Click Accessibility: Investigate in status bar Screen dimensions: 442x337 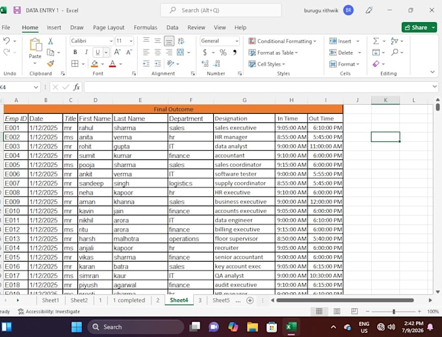point(49,312)
